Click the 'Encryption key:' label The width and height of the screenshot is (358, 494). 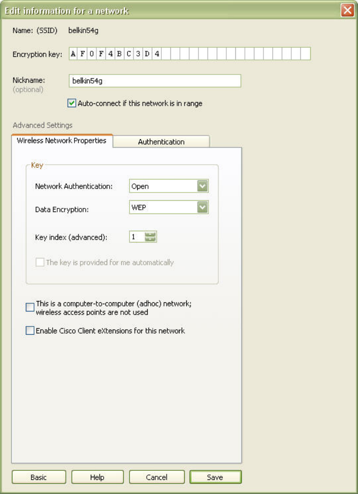pos(37,54)
